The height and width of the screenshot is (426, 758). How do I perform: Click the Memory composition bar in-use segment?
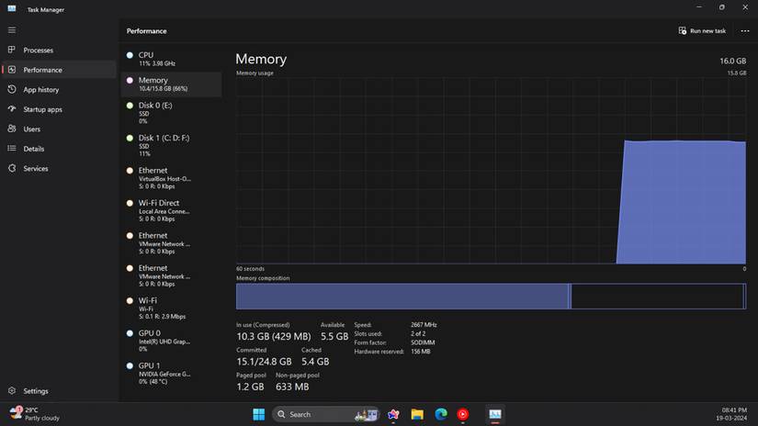(402, 296)
